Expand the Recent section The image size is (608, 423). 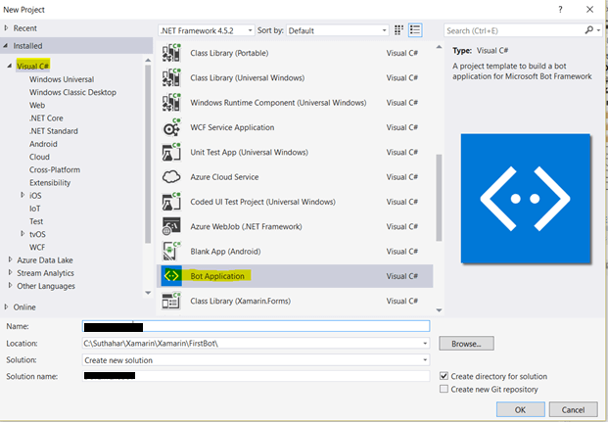[6, 28]
